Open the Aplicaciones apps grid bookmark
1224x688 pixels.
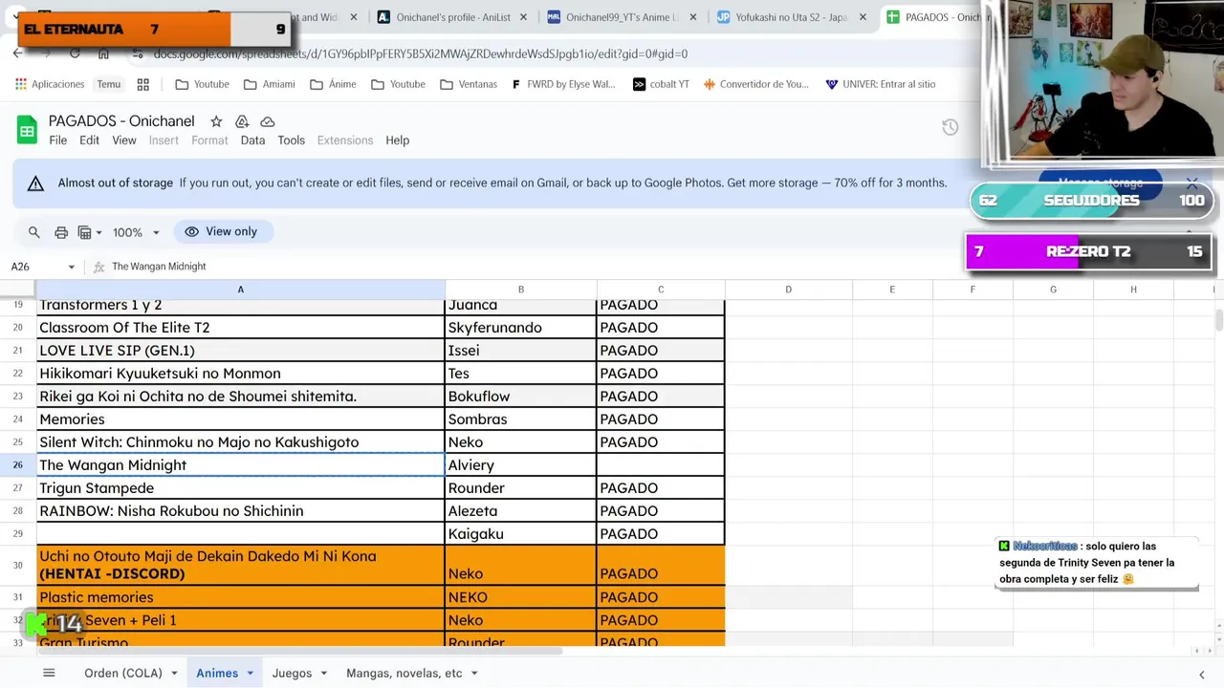pyautogui.click(x=50, y=84)
